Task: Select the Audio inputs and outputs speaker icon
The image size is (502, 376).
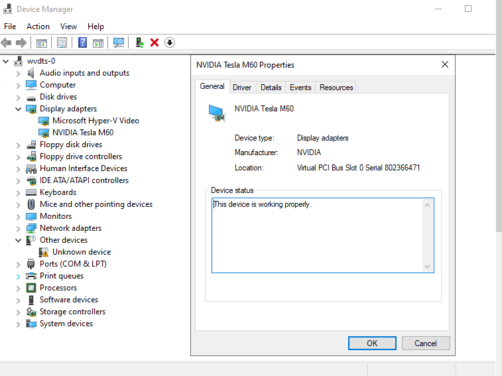Action: coord(31,73)
